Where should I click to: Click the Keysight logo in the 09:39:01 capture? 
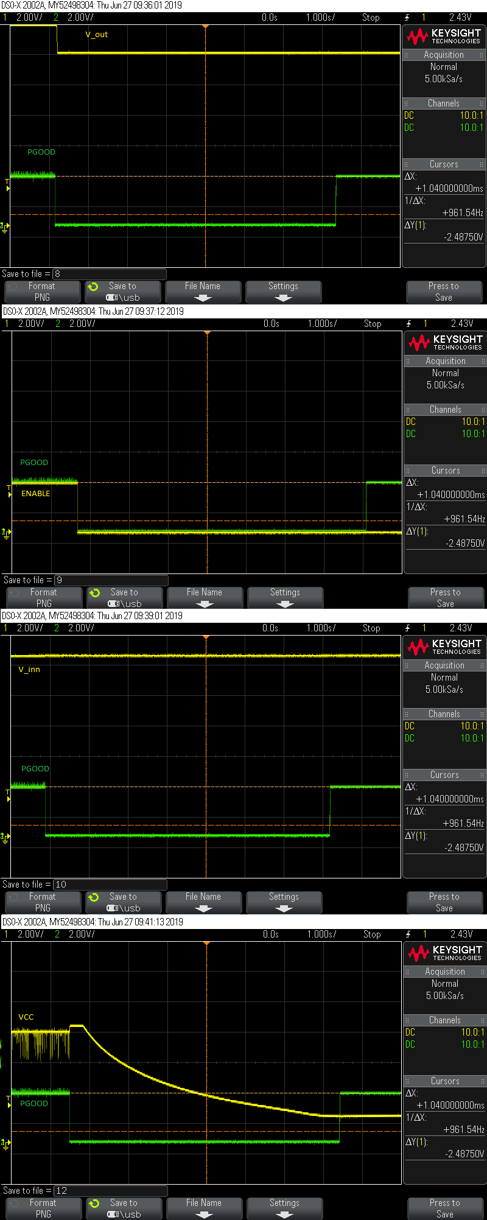click(x=444, y=647)
